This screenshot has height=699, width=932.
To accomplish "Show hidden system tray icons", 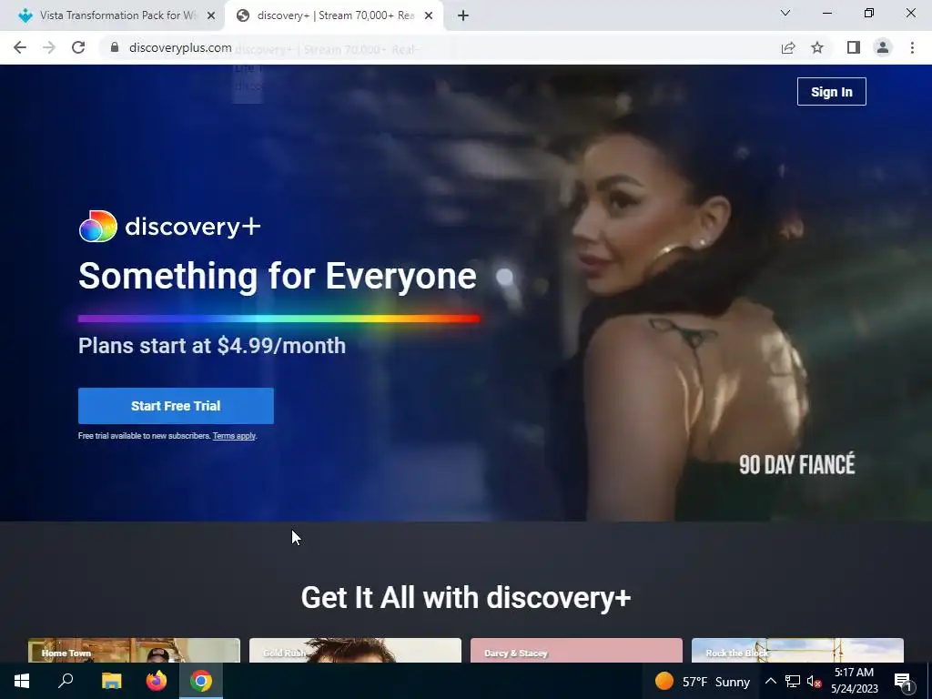I will [x=770, y=681].
